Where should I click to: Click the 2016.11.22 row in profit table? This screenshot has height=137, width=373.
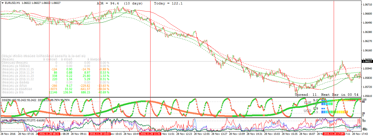[55, 79]
